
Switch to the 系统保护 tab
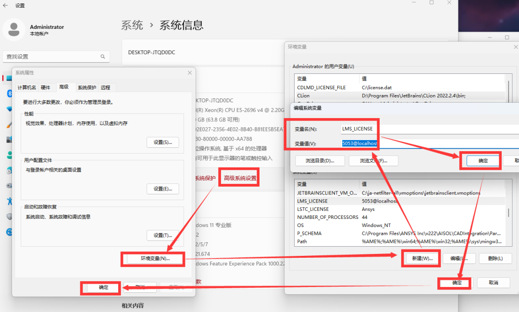(x=86, y=87)
